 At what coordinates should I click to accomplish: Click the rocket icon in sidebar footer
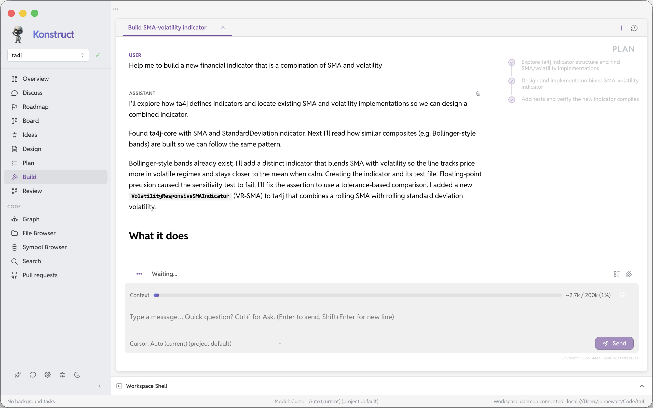click(18, 375)
